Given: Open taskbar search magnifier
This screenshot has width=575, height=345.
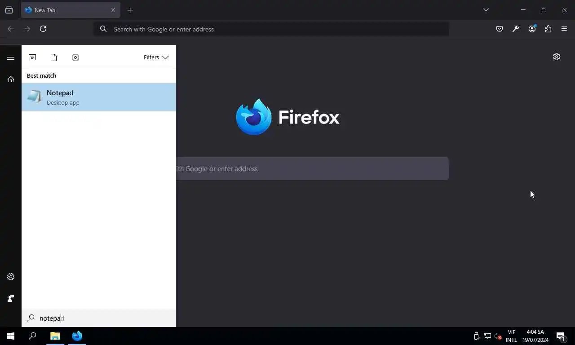Looking at the screenshot, I should point(32,336).
